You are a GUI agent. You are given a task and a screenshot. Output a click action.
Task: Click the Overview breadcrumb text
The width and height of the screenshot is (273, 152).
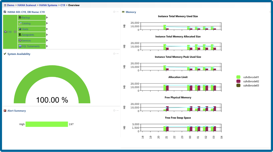click(x=74, y=5)
